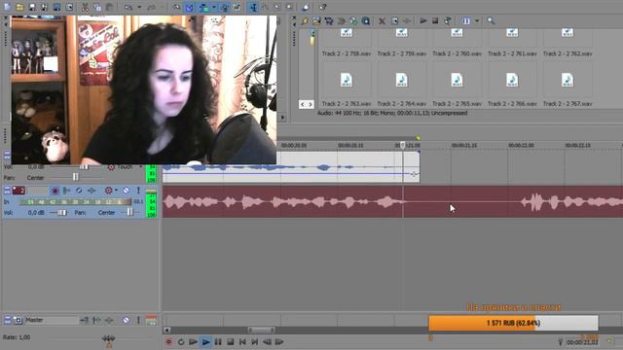This screenshot has height=350, width=623.
Task: Open Master FX icon
Action: tap(109, 320)
